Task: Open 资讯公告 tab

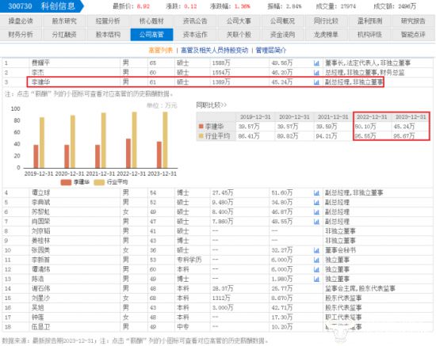Action: click(x=195, y=21)
